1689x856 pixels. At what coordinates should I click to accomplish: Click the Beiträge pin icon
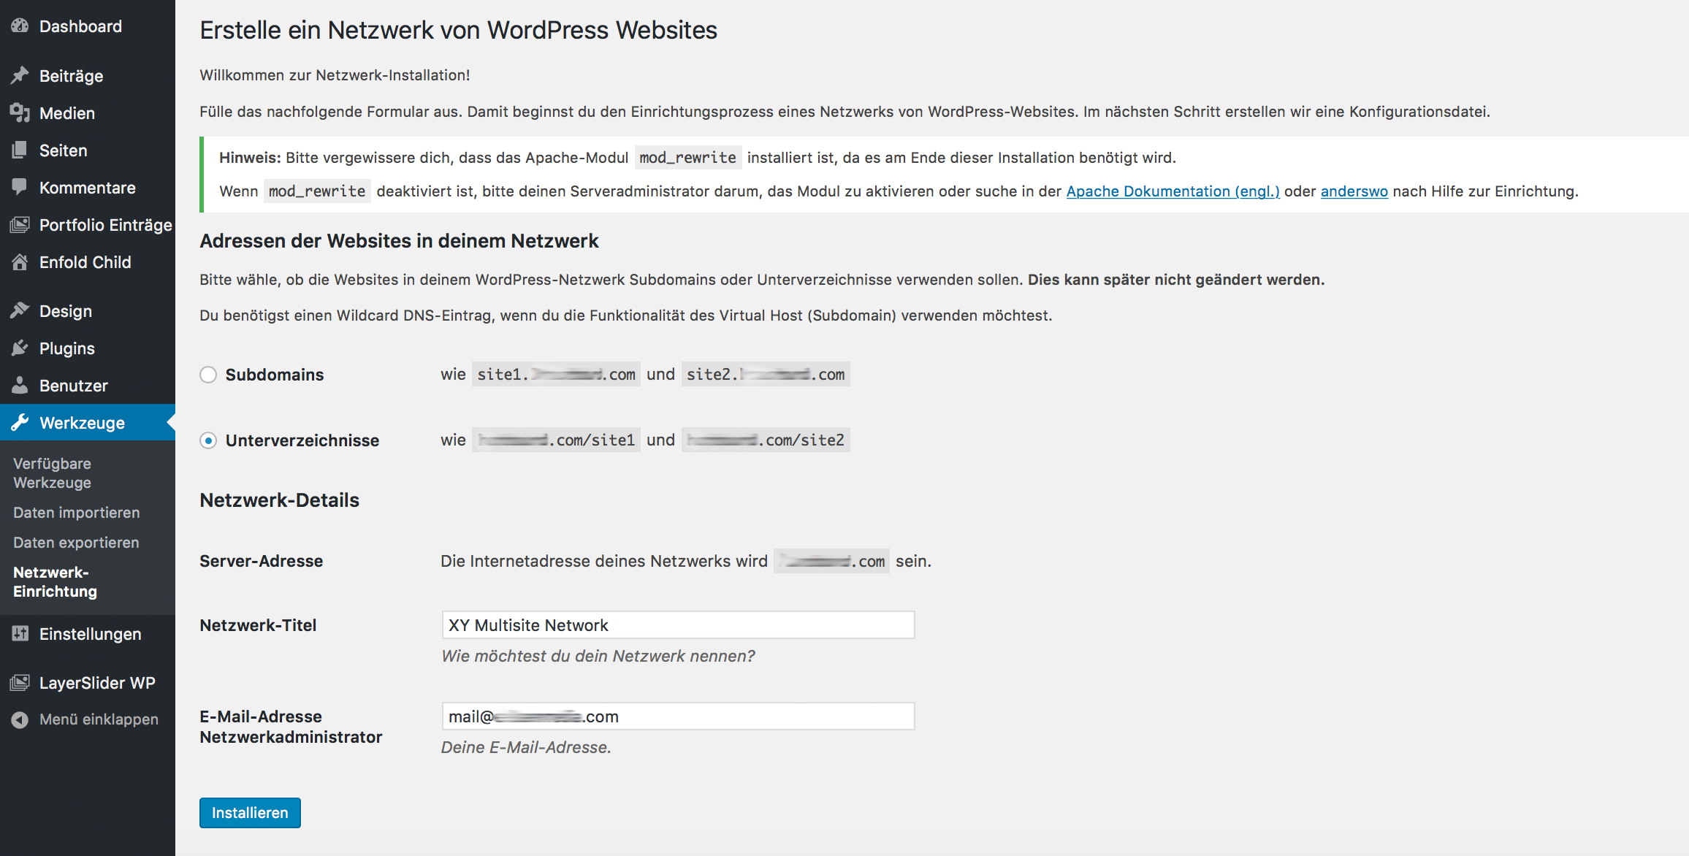[x=20, y=75]
